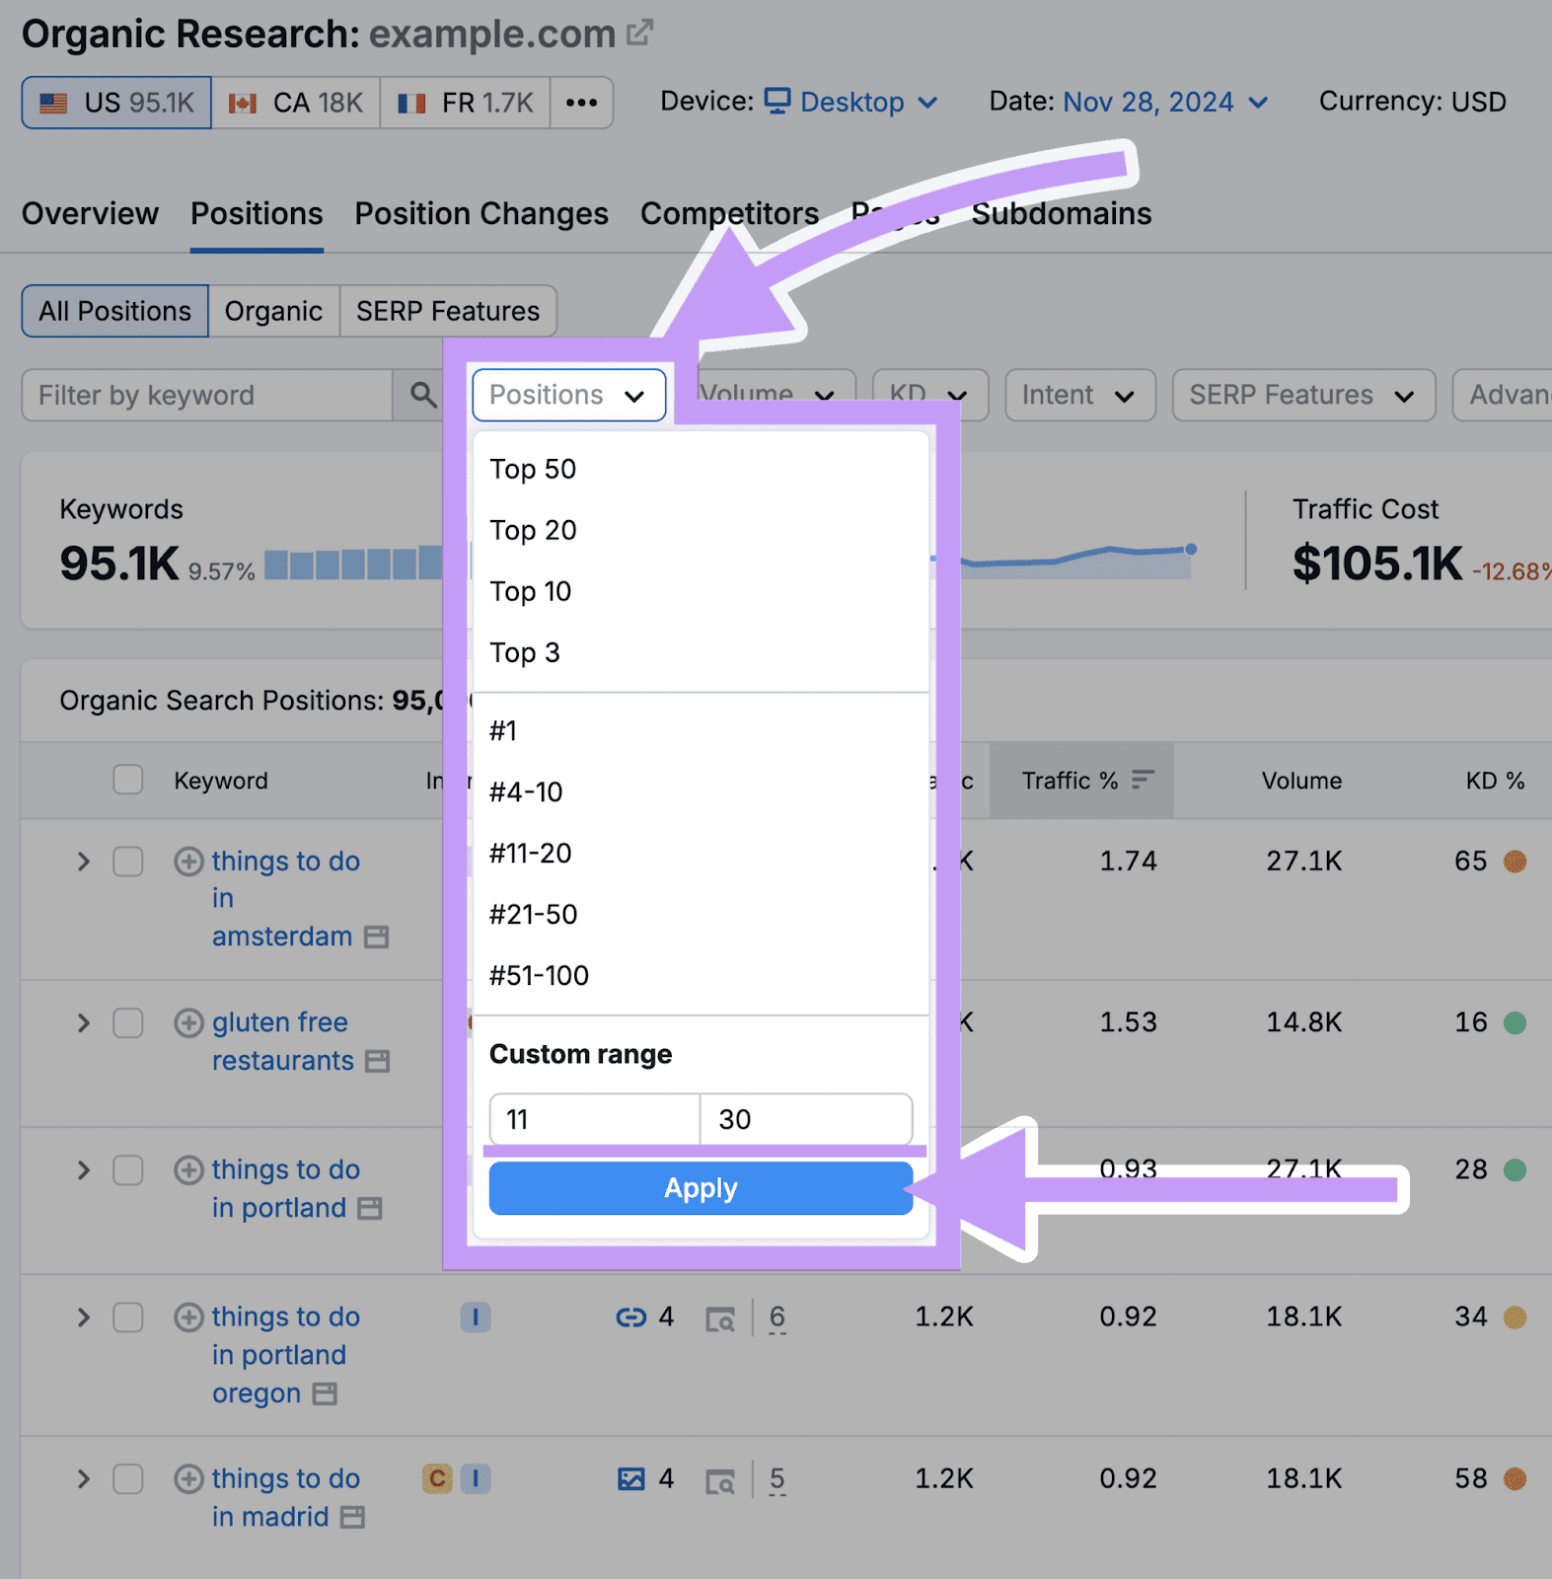Switch to the Position Changes tab
Screen dimensions: 1552x1579
tap(481, 213)
